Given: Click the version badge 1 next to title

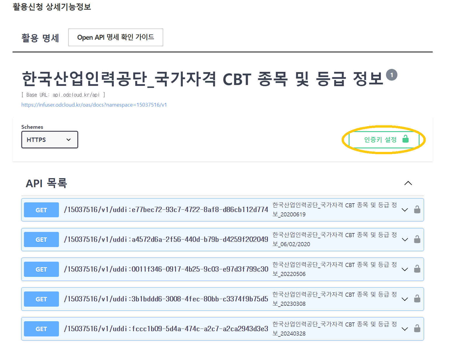Looking at the screenshot, I should coord(392,75).
